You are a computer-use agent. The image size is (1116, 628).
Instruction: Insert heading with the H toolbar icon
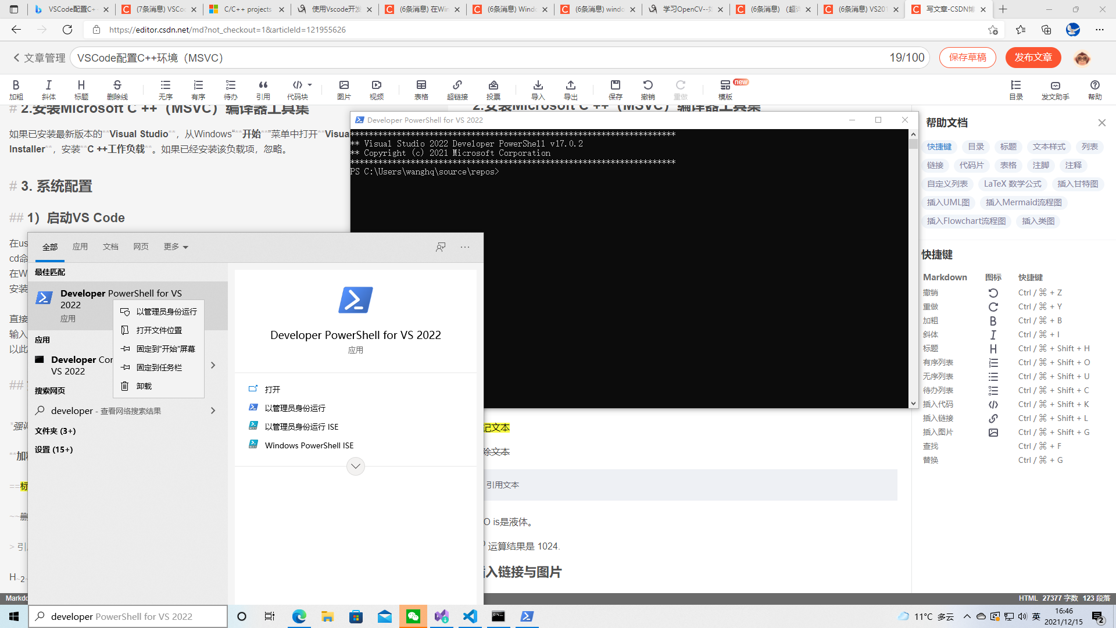(x=81, y=90)
